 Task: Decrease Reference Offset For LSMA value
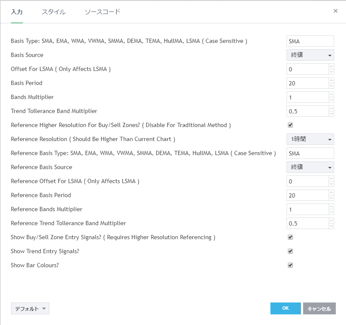click(331, 184)
